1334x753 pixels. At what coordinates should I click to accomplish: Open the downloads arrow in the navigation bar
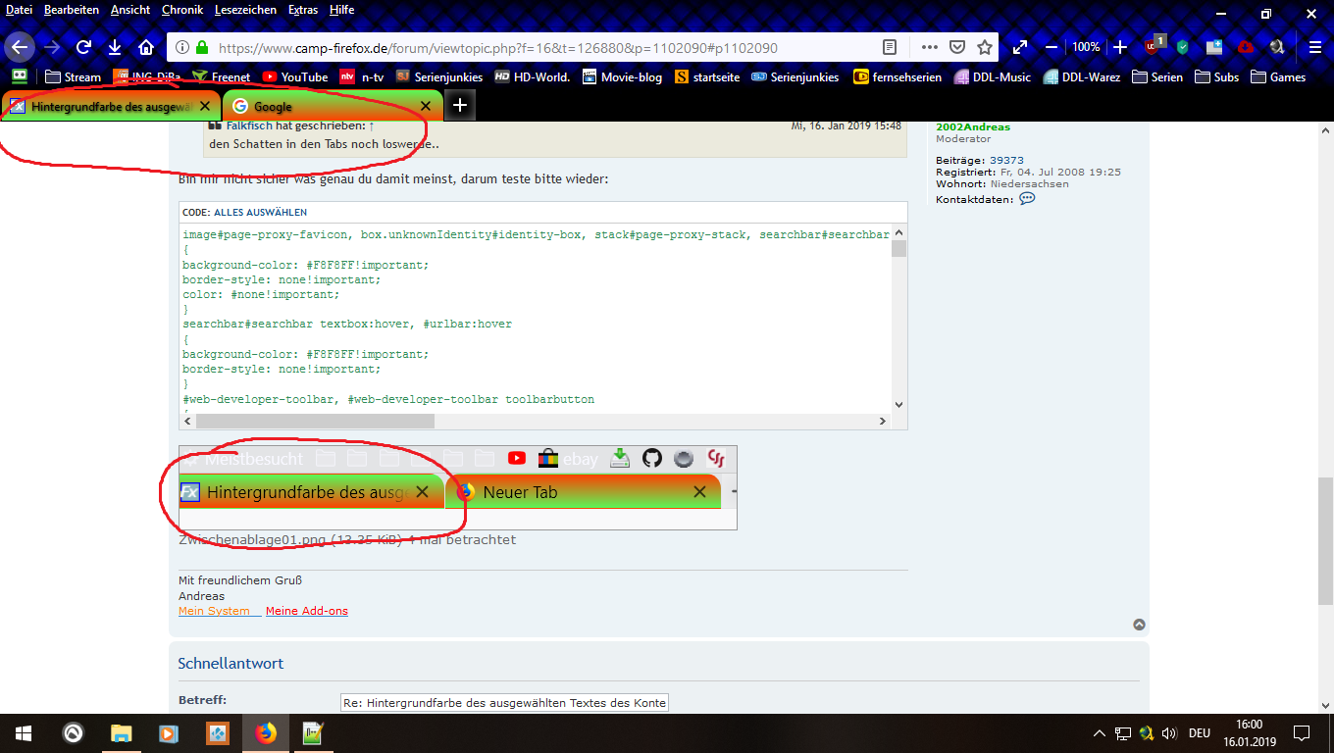click(x=115, y=47)
